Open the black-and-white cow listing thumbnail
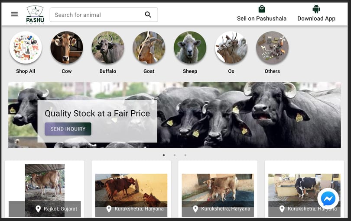The width and height of the screenshot is (351, 221). (x=304, y=195)
